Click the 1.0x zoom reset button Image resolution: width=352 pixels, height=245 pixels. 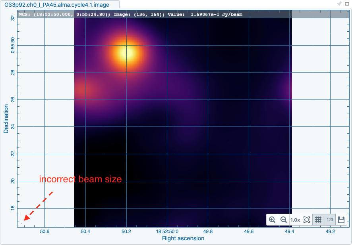coord(295,220)
